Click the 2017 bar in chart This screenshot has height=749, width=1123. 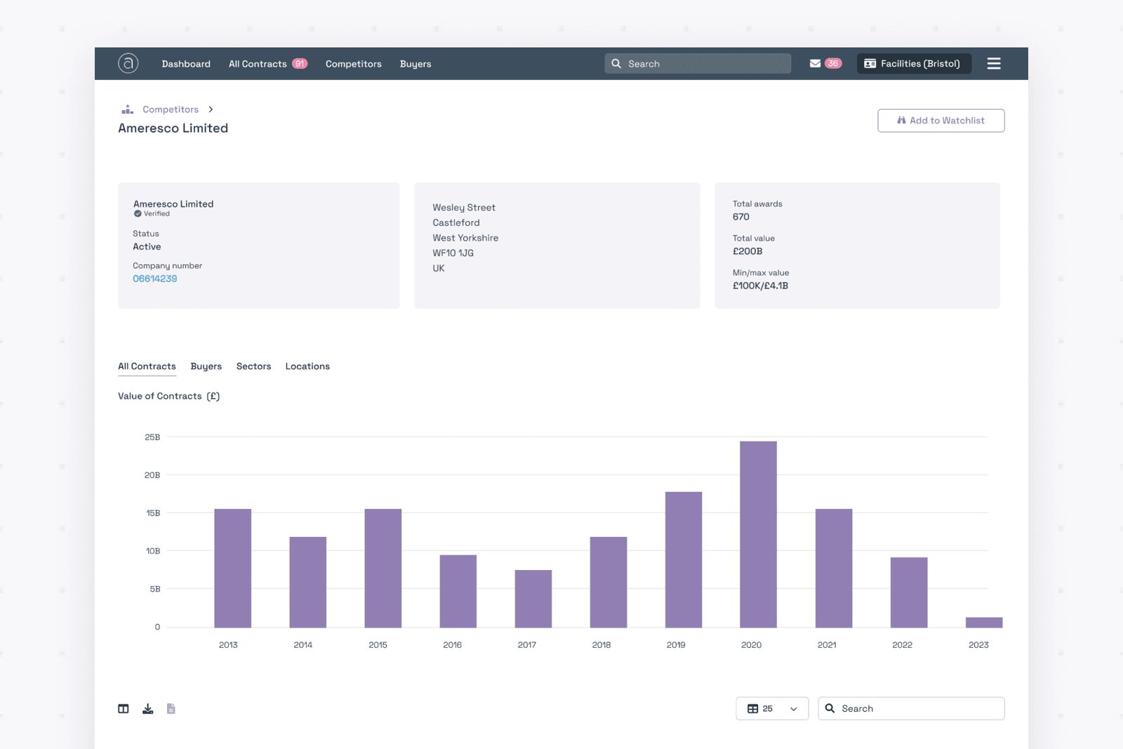tap(533, 599)
